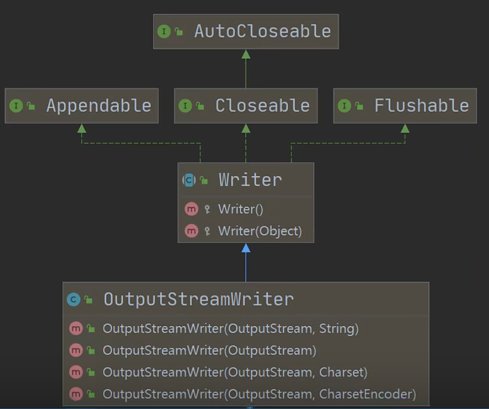Click the AutoCloseable interface icon
The image size is (489, 409).
pyautogui.click(x=164, y=32)
